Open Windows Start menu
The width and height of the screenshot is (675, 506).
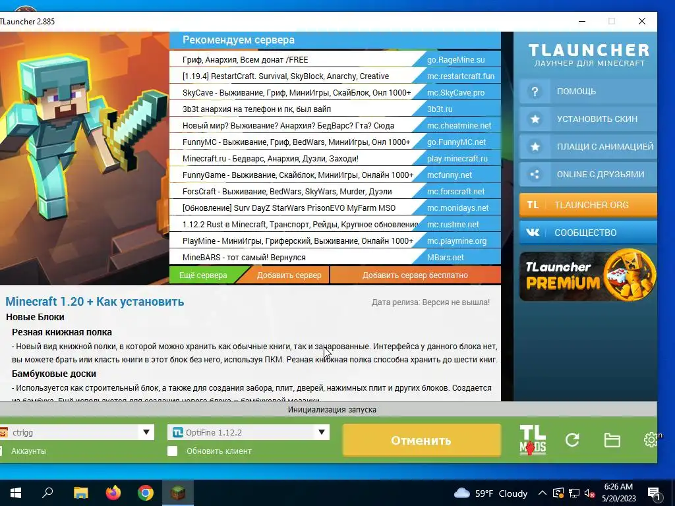(x=16, y=493)
